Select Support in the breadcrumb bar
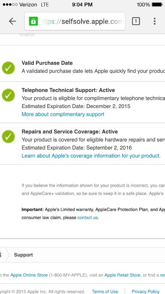165x294 pixels. [x=23, y=255]
